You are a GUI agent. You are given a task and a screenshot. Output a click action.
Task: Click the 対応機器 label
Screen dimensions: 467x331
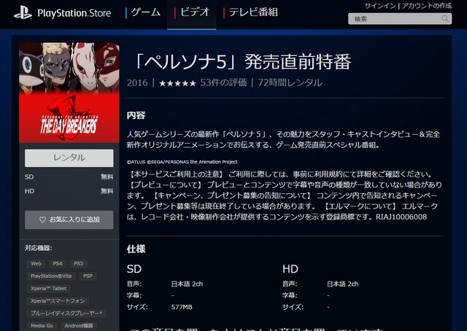tap(39, 248)
